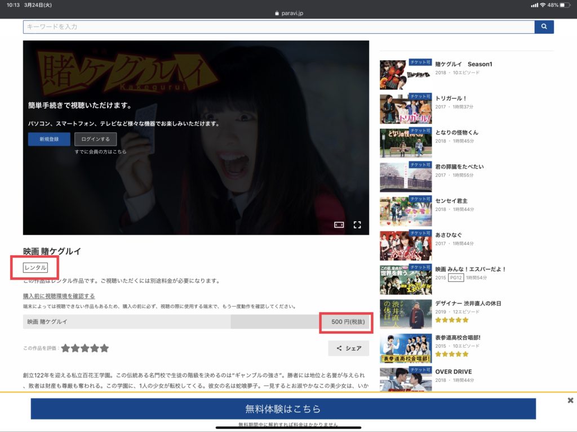This screenshot has height=432, width=577.
Task: Click the 映画 賭ケグルイ purchase row label
Action: [x=47, y=322]
